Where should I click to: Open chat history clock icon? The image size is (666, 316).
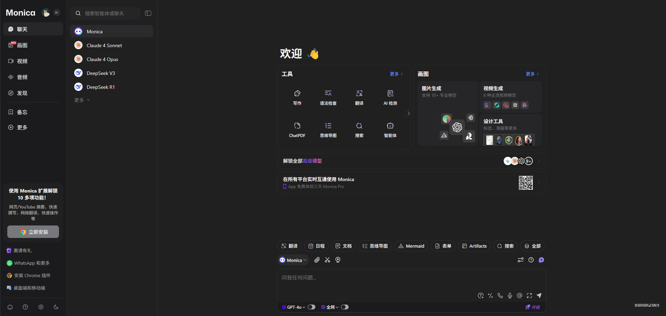click(531, 260)
